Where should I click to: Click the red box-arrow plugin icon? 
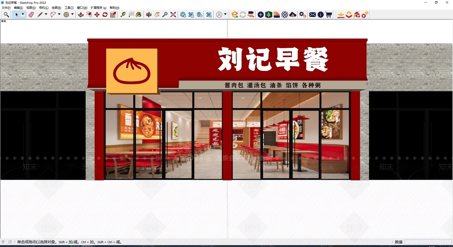click(349, 15)
